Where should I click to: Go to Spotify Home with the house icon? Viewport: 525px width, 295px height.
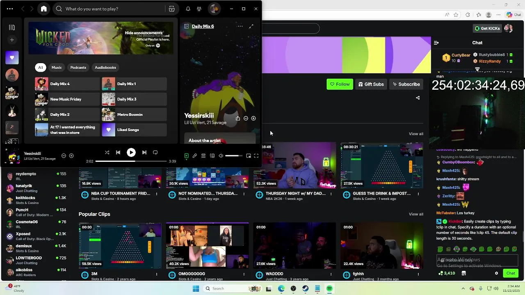44,9
